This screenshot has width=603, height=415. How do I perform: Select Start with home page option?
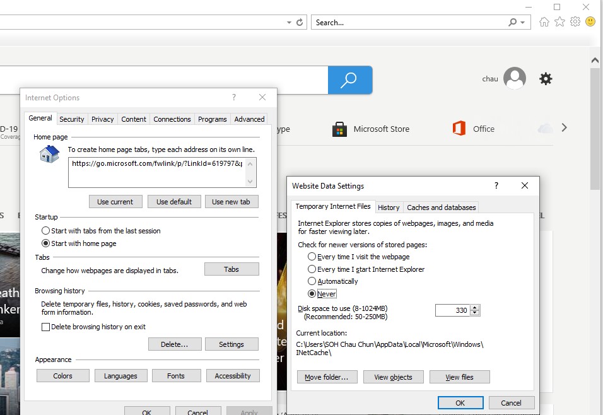pyautogui.click(x=46, y=243)
